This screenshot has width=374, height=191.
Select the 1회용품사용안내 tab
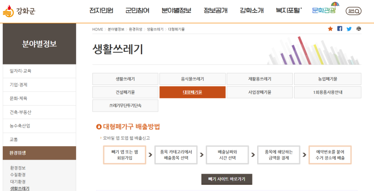328,92
